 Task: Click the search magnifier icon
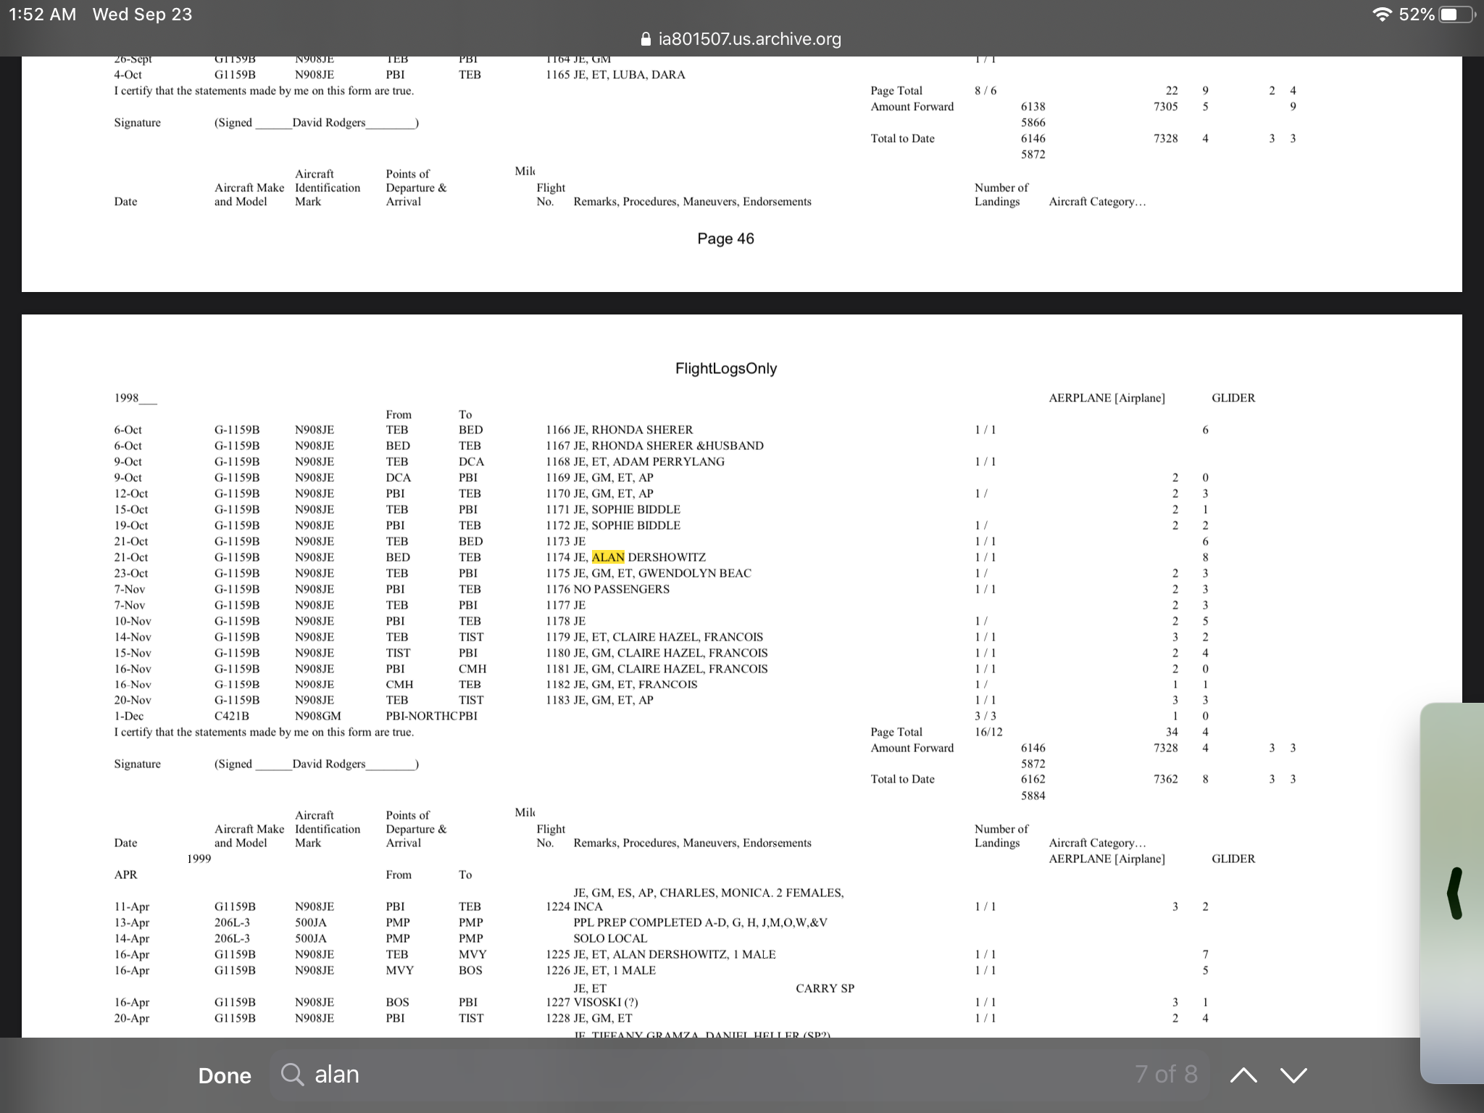tap(292, 1075)
